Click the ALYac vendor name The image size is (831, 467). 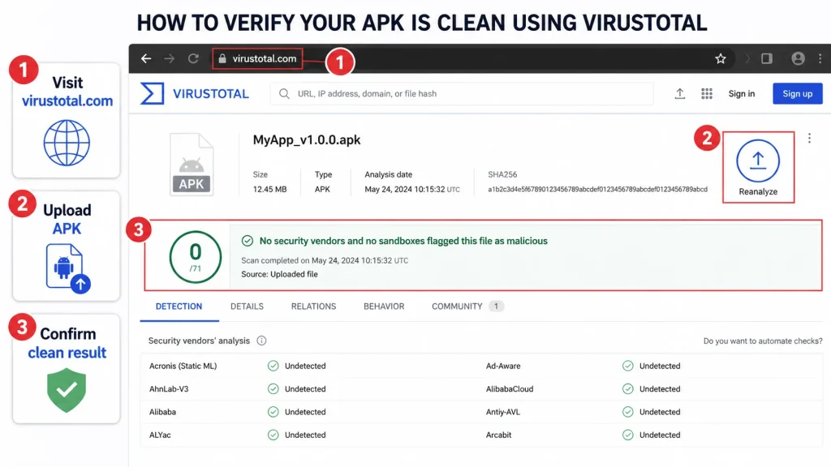160,435
